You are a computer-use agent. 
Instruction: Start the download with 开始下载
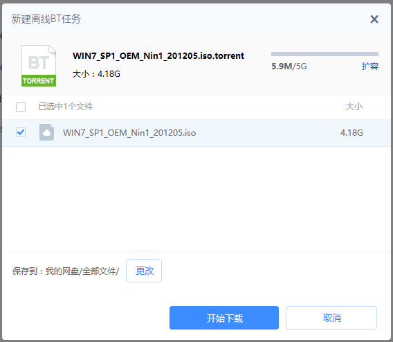(224, 318)
